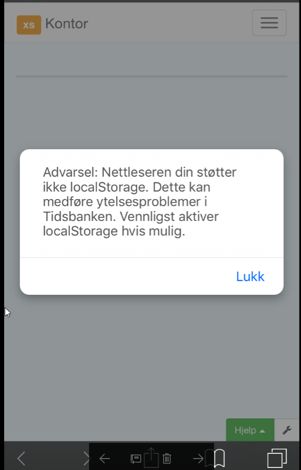Image resolution: width=301 pixels, height=470 pixels.
Task: Close the localStorage warning with Lukk
Action: (x=250, y=277)
